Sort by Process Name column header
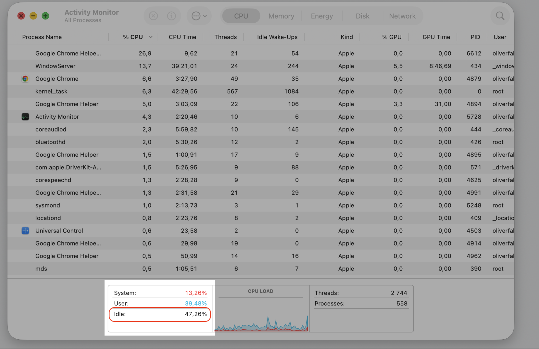This screenshot has height=349, width=539. [x=42, y=37]
